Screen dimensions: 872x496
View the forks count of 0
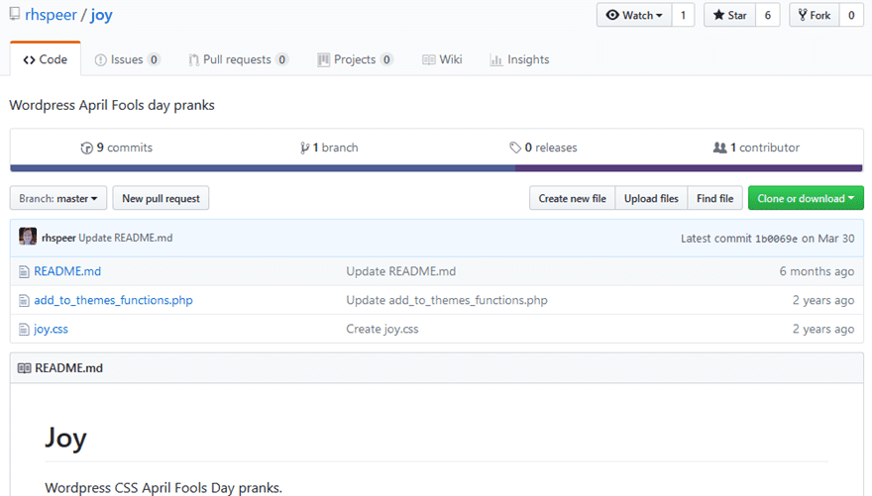coord(851,15)
